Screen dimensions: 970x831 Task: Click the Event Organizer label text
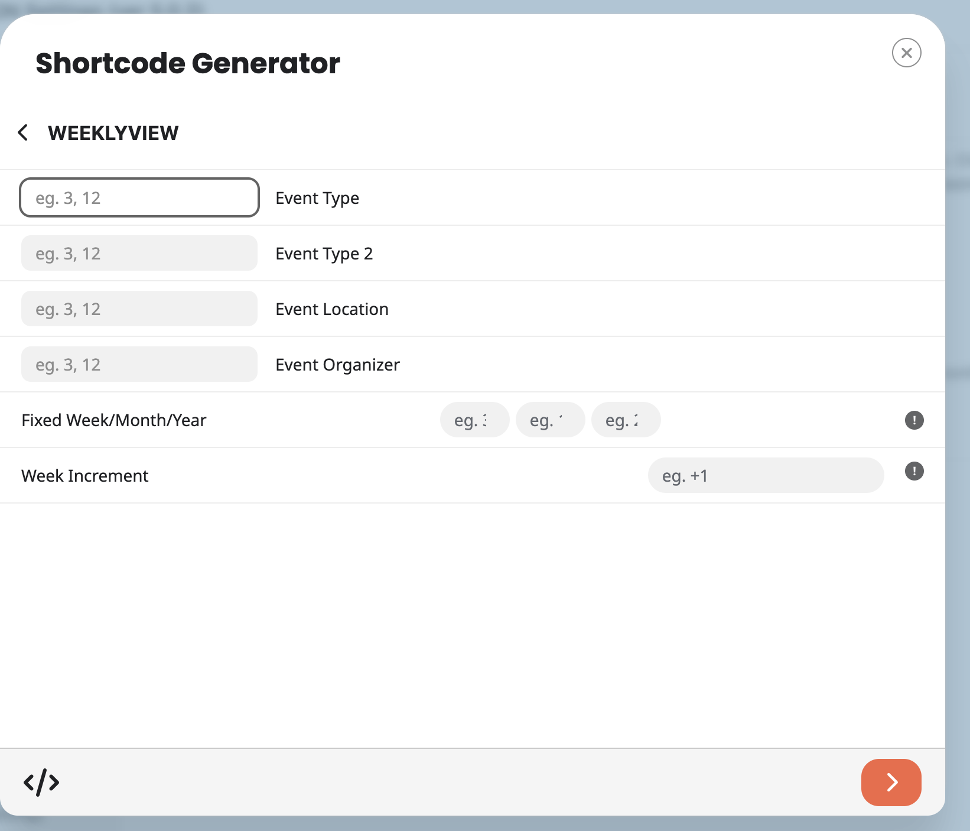click(x=337, y=365)
